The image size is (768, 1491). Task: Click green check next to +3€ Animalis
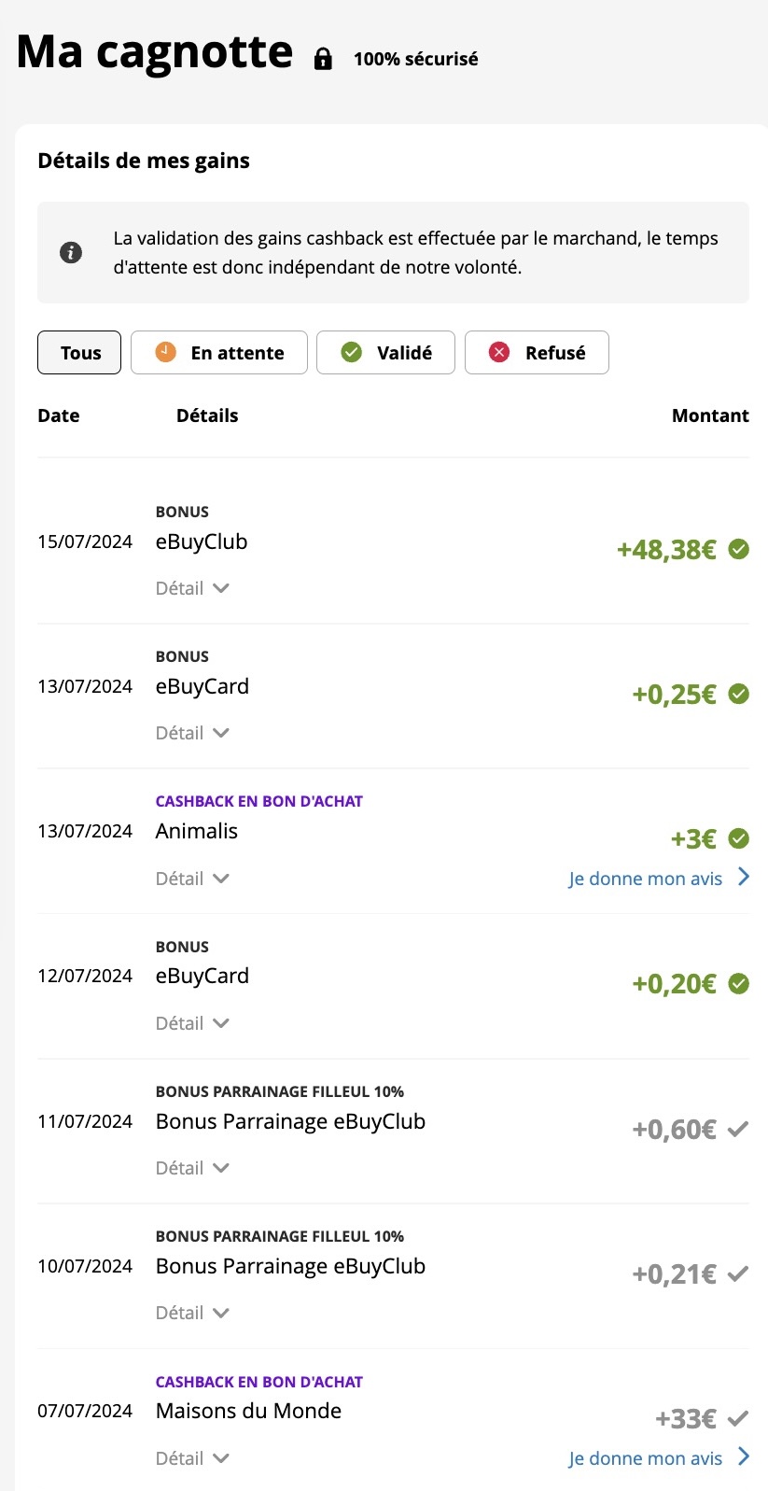pyautogui.click(x=738, y=838)
